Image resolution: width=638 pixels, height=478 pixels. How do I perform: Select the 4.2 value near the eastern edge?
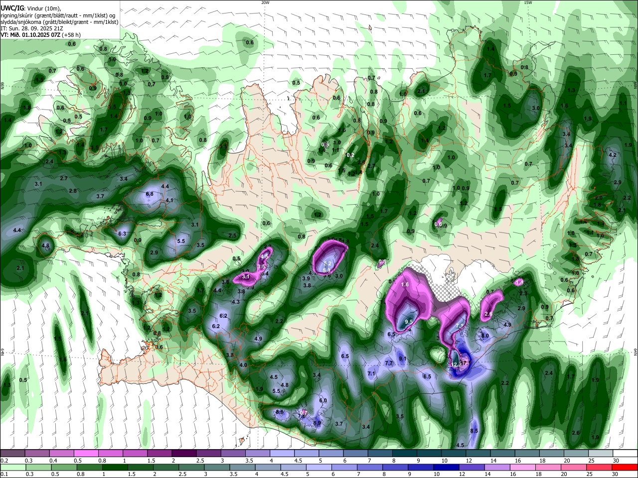click(x=613, y=155)
